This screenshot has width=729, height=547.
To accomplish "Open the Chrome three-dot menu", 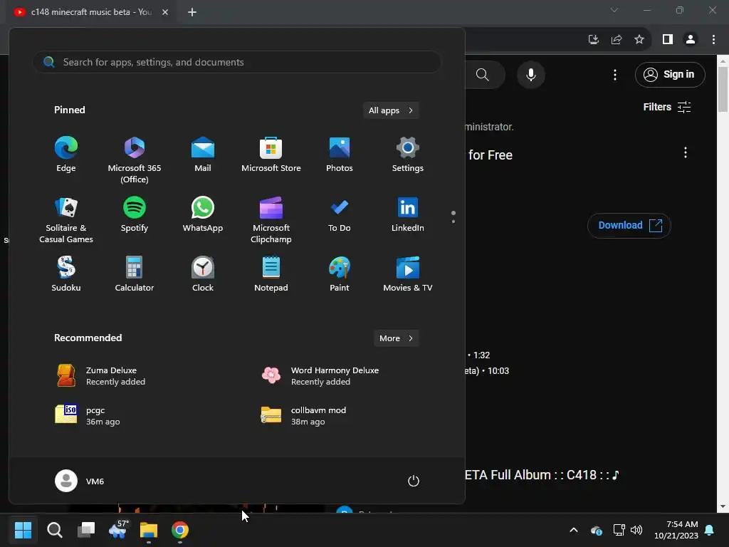I will 713,40.
